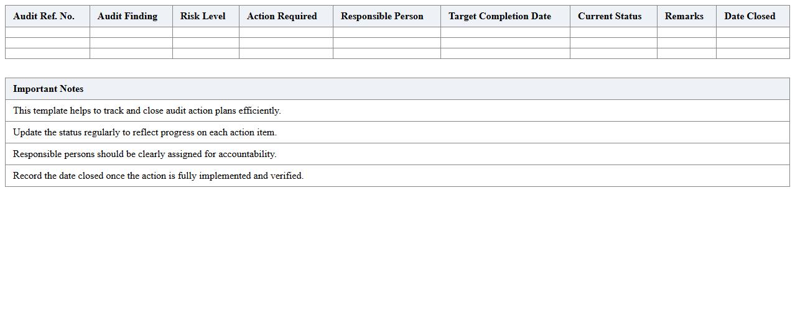Image resolution: width=795 pixels, height=311 pixels.
Task: Click the Important Notes heading
Action: click(49, 89)
